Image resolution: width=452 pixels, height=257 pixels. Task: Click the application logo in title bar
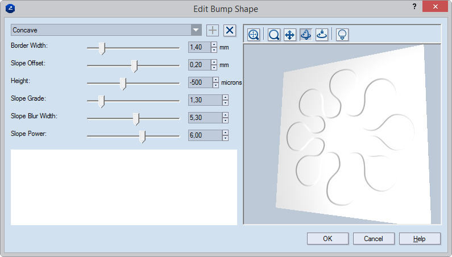tap(10, 9)
